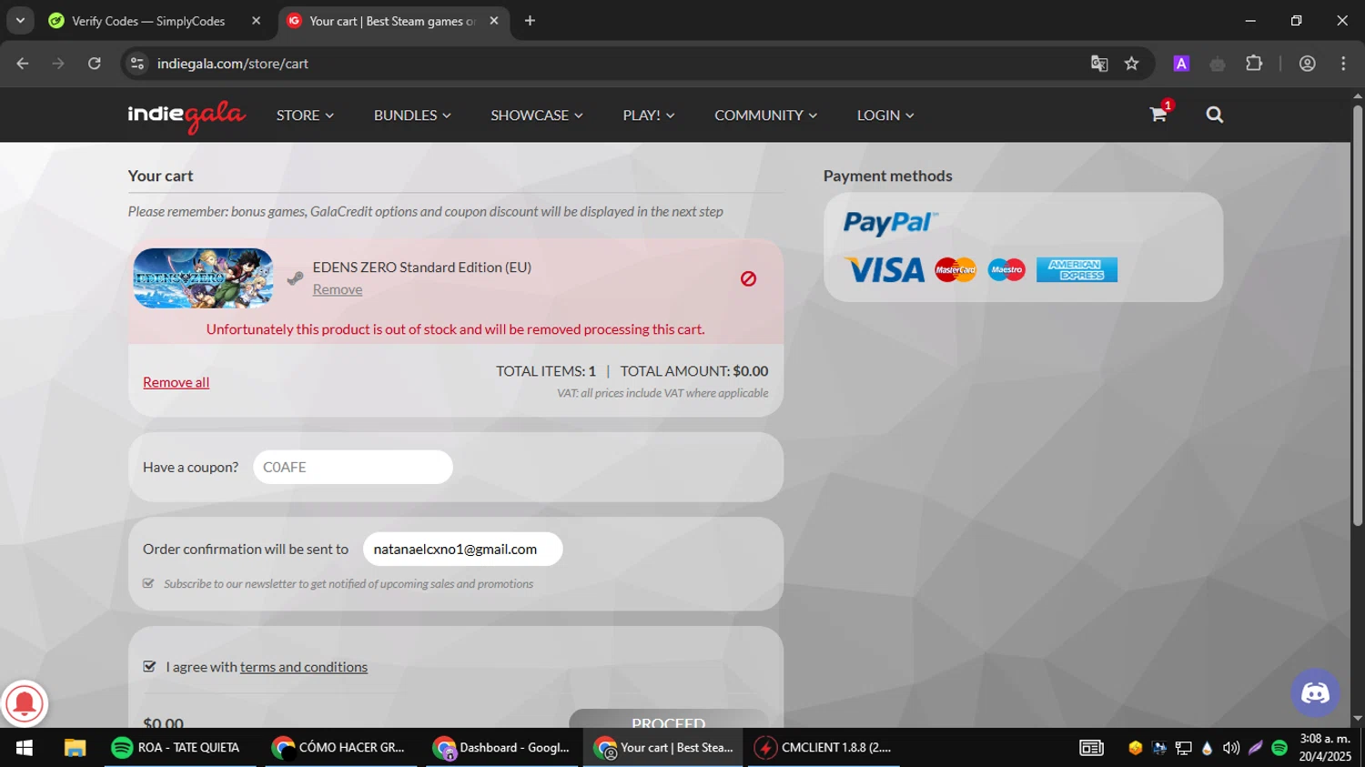Open the shopping cart icon
The image size is (1365, 767).
coord(1158,115)
